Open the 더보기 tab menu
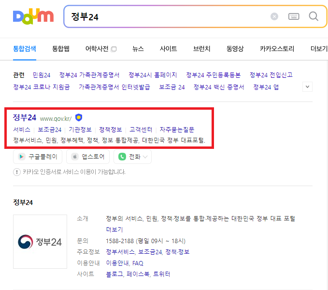The image size is (328, 290). point(319,49)
